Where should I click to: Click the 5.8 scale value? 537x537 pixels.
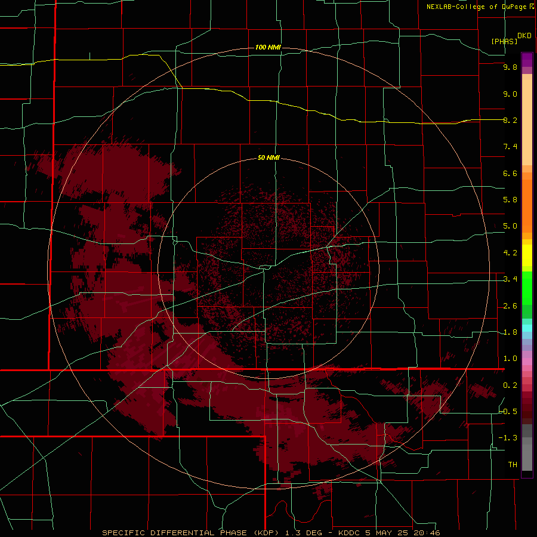tap(510, 200)
